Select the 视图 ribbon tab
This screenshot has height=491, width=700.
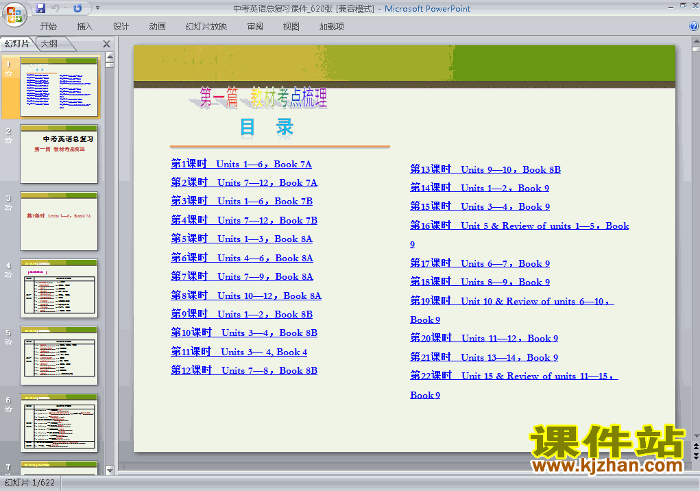click(291, 27)
